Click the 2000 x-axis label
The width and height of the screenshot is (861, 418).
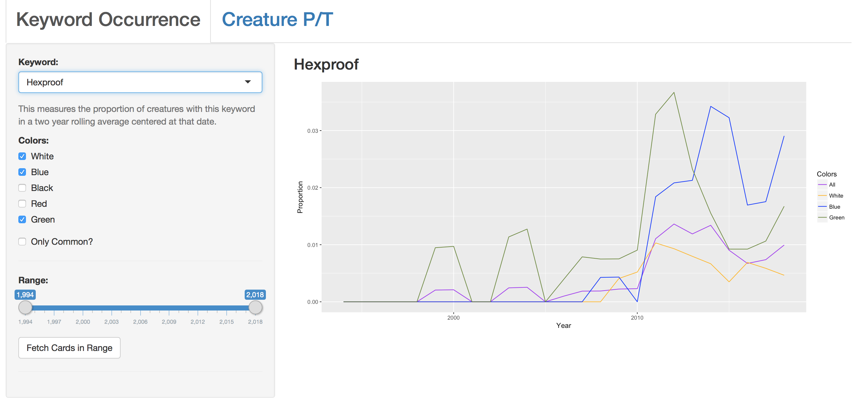pyautogui.click(x=453, y=318)
